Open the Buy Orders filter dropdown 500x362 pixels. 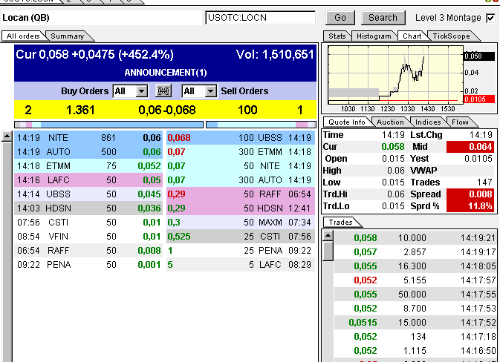[x=130, y=91]
